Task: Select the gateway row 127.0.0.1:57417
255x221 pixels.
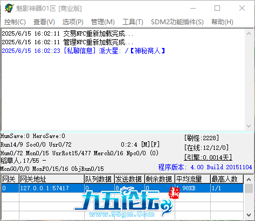Action: [x=122, y=188]
